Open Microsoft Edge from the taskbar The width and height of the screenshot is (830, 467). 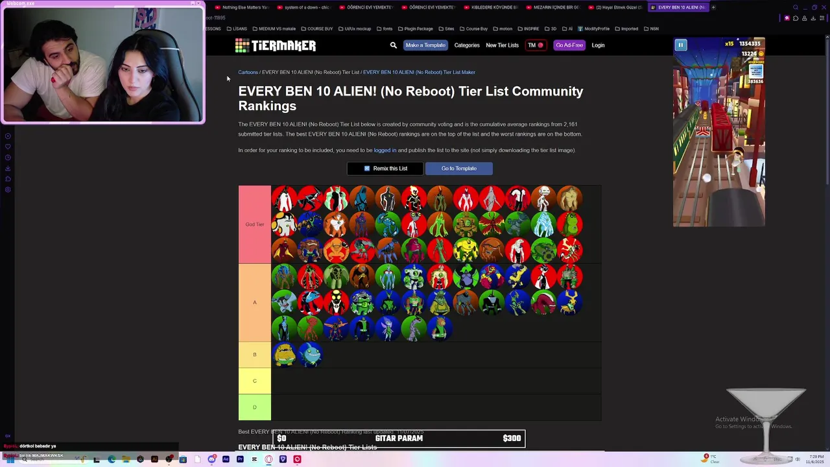[112, 459]
